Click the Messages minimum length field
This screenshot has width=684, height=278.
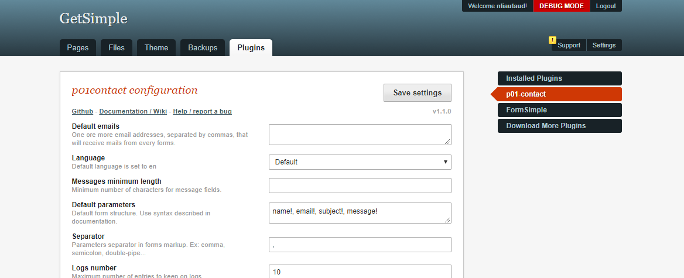click(x=360, y=186)
